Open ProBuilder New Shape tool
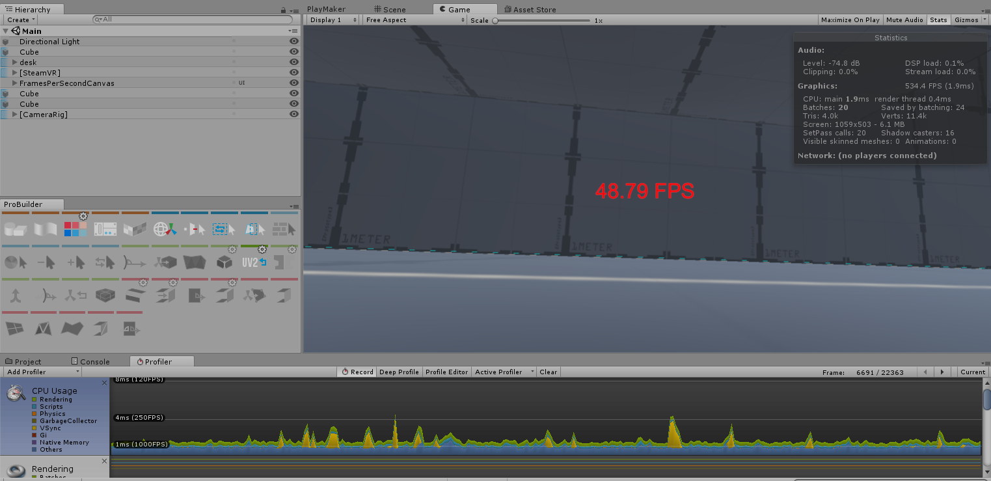The image size is (991, 481). 14,229
